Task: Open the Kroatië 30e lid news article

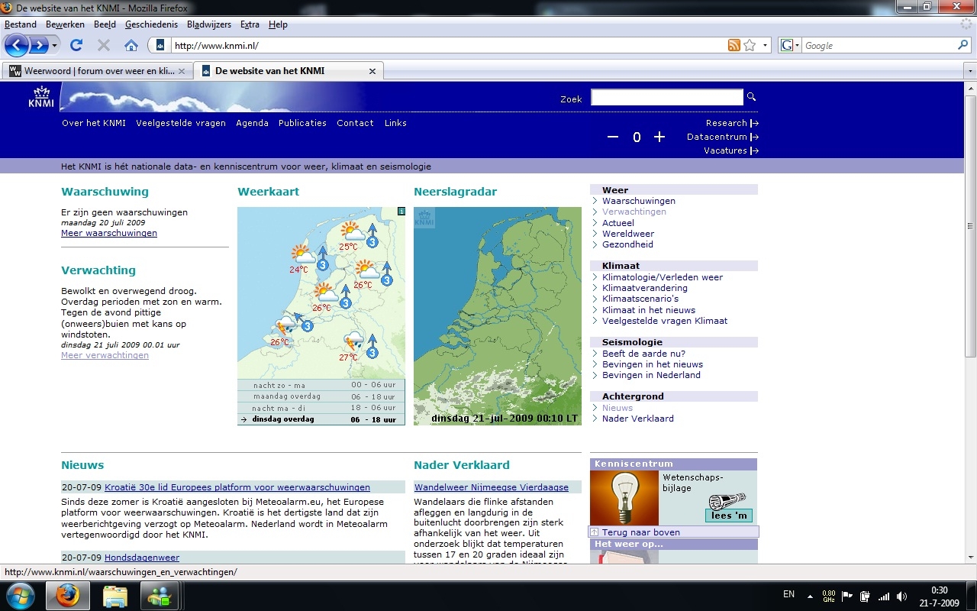Action: pyautogui.click(x=237, y=487)
